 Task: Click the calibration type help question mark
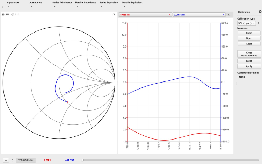point(258,23)
